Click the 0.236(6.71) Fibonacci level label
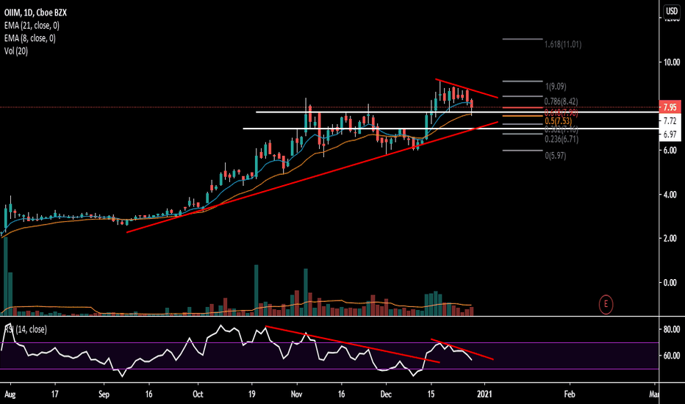This screenshot has height=404, width=685. coord(562,140)
